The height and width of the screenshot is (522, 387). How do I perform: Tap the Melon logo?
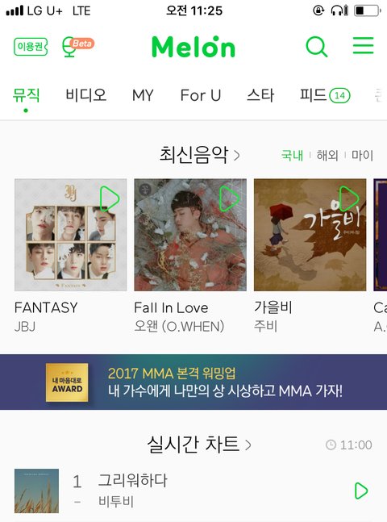click(x=193, y=47)
